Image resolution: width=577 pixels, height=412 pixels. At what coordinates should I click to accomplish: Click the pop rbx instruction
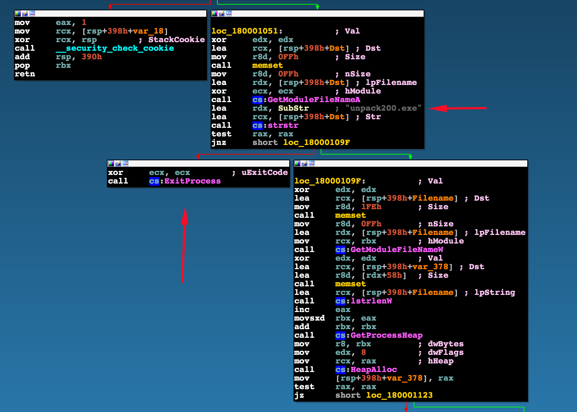[x=43, y=65]
